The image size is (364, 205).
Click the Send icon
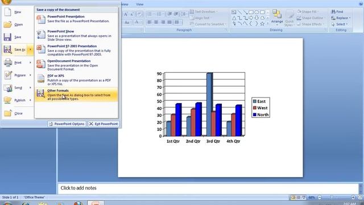click(8, 88)
